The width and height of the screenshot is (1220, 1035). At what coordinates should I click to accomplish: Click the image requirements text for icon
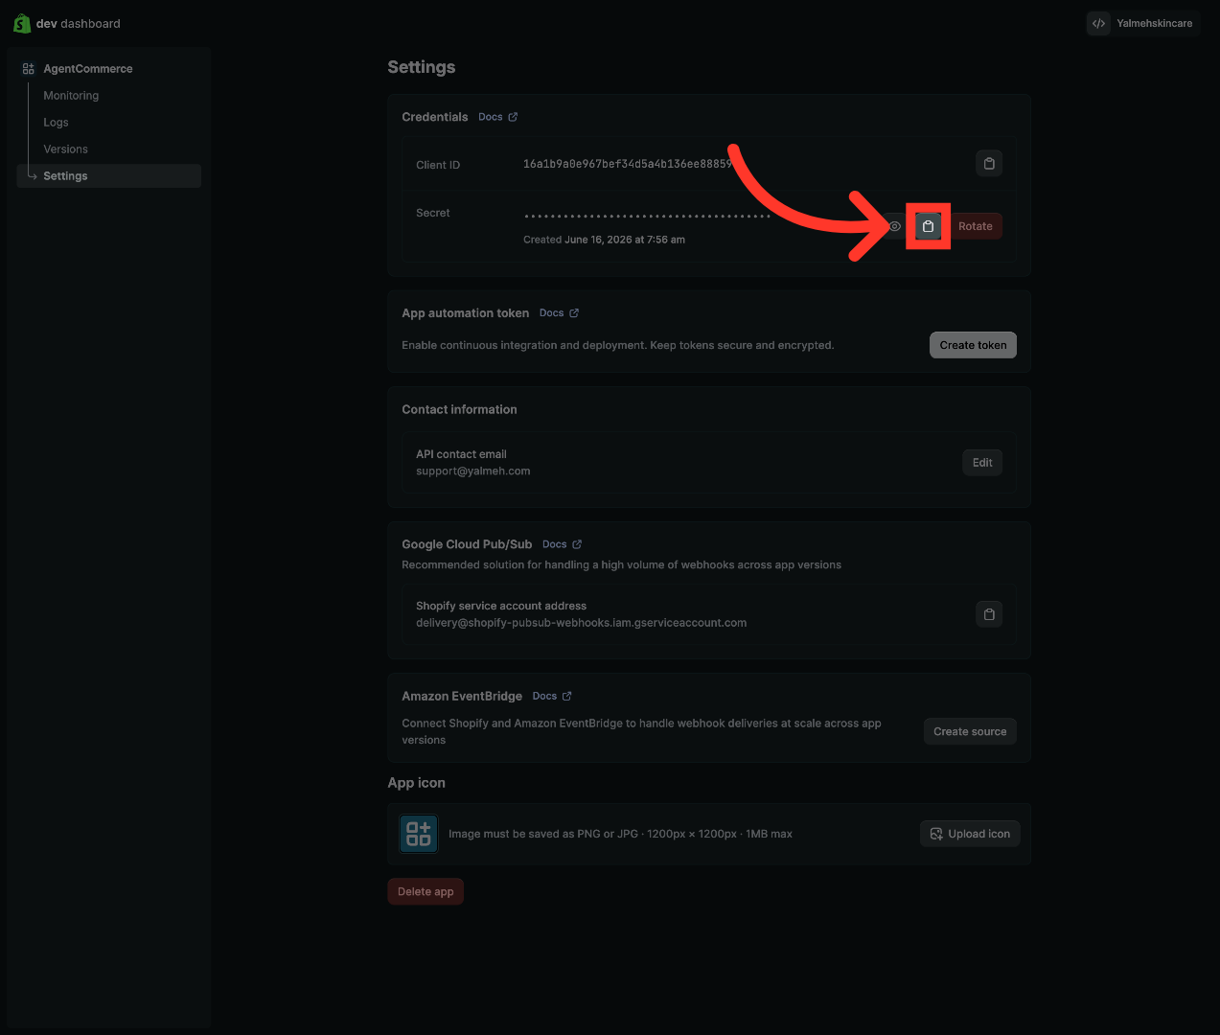pos(620,834)
